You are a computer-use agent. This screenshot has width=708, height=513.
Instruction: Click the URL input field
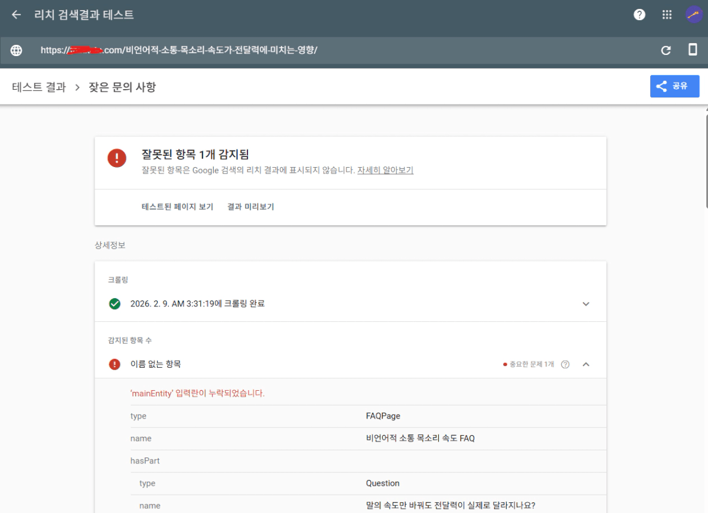click(331, 50)
